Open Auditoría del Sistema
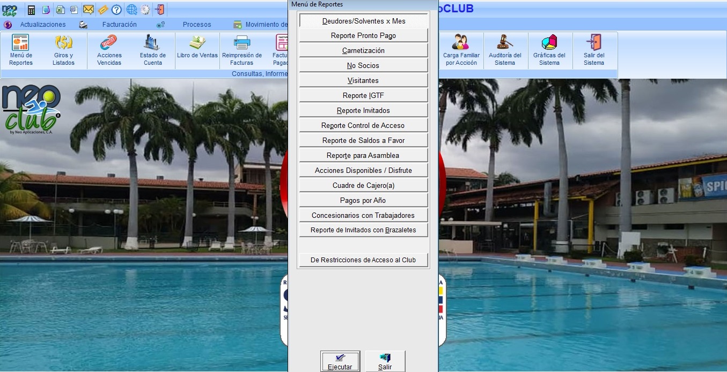 (x=505, y=50)
